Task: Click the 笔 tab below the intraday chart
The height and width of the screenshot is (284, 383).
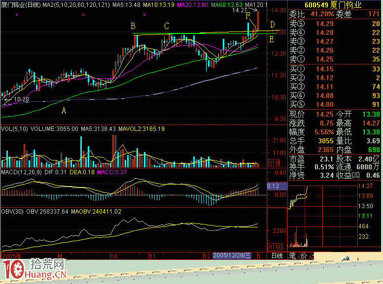Action: (x=292, y=256)
